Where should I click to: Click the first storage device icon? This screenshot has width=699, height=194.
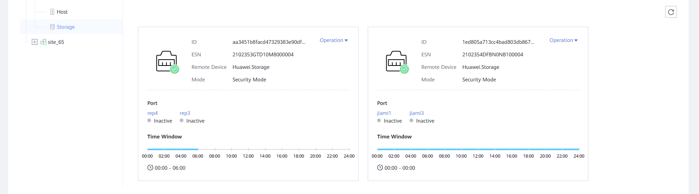[x=167, y=62]
